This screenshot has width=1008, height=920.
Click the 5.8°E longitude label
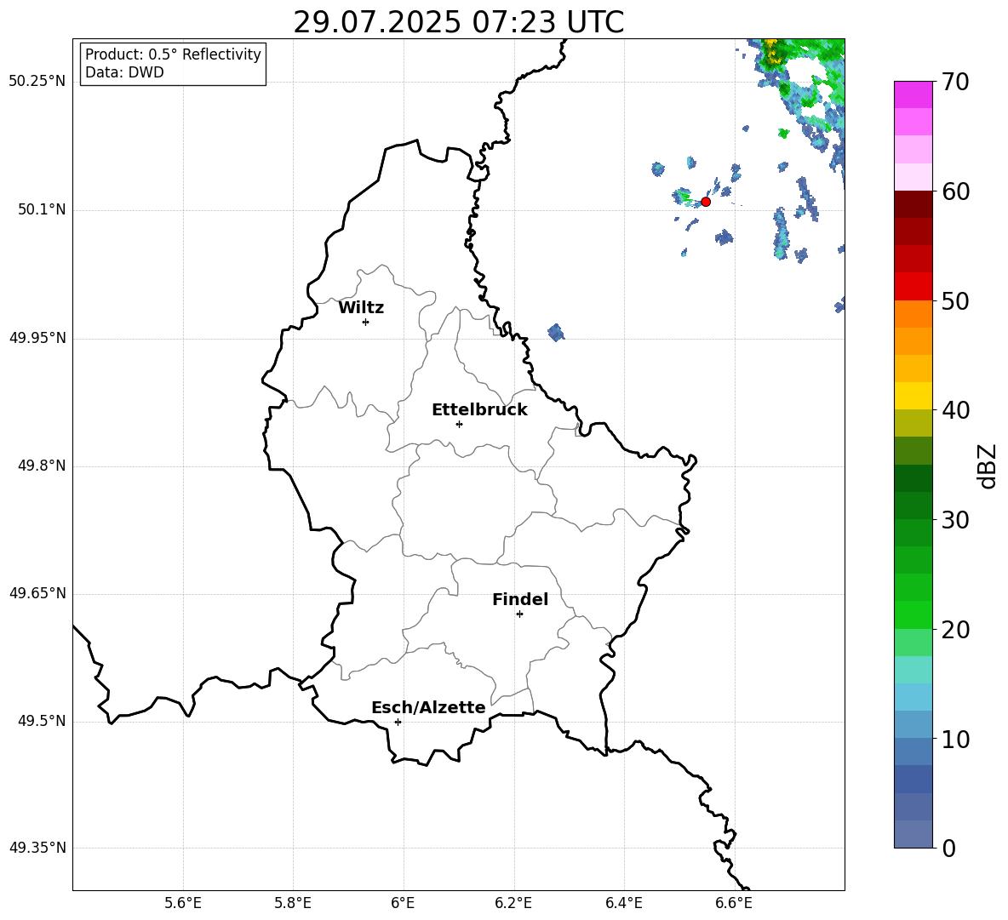coord(293,903)
